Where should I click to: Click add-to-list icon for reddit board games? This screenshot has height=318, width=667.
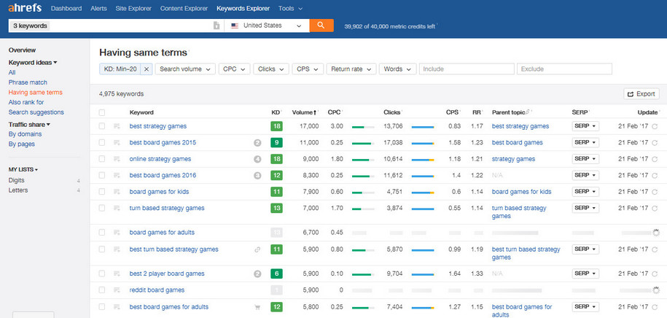coord(117,290)
